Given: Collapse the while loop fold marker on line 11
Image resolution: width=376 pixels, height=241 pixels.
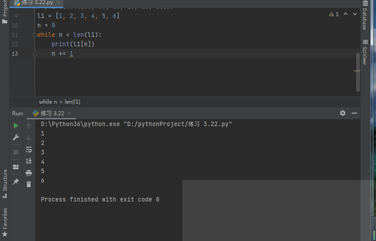Looking at the screenshot, I should coord(35,35).
